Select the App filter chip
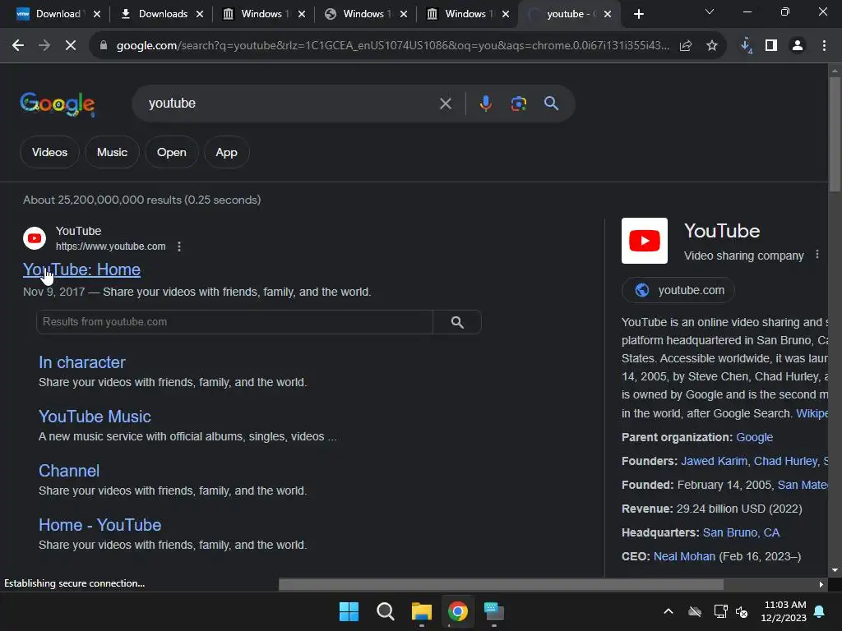 pos(227,152)
